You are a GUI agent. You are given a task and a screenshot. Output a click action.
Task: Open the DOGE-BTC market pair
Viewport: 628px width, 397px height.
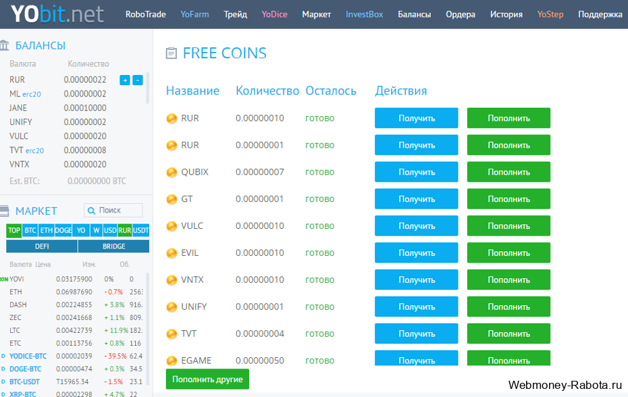(x=25, y=369)
